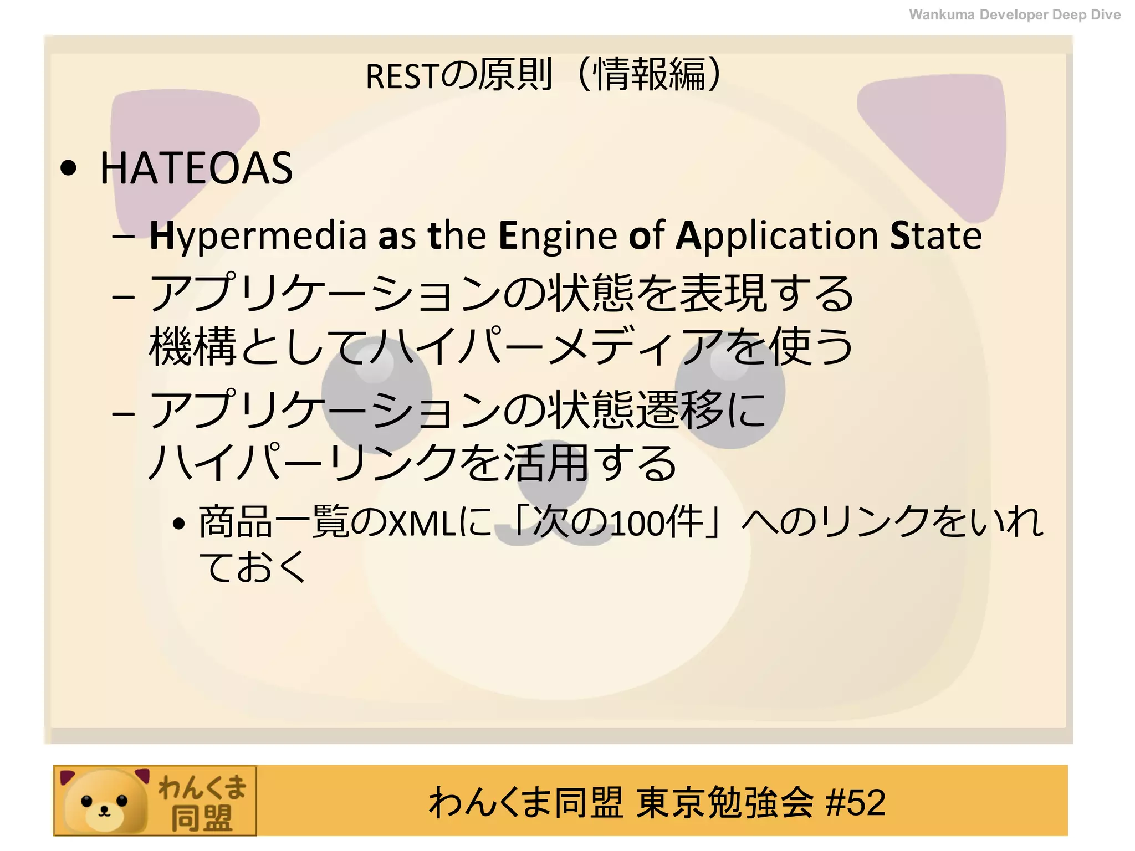Click the line 'ハイパーリンクを活用する'
The image size is (1135, 851).
tap(412, 463)
